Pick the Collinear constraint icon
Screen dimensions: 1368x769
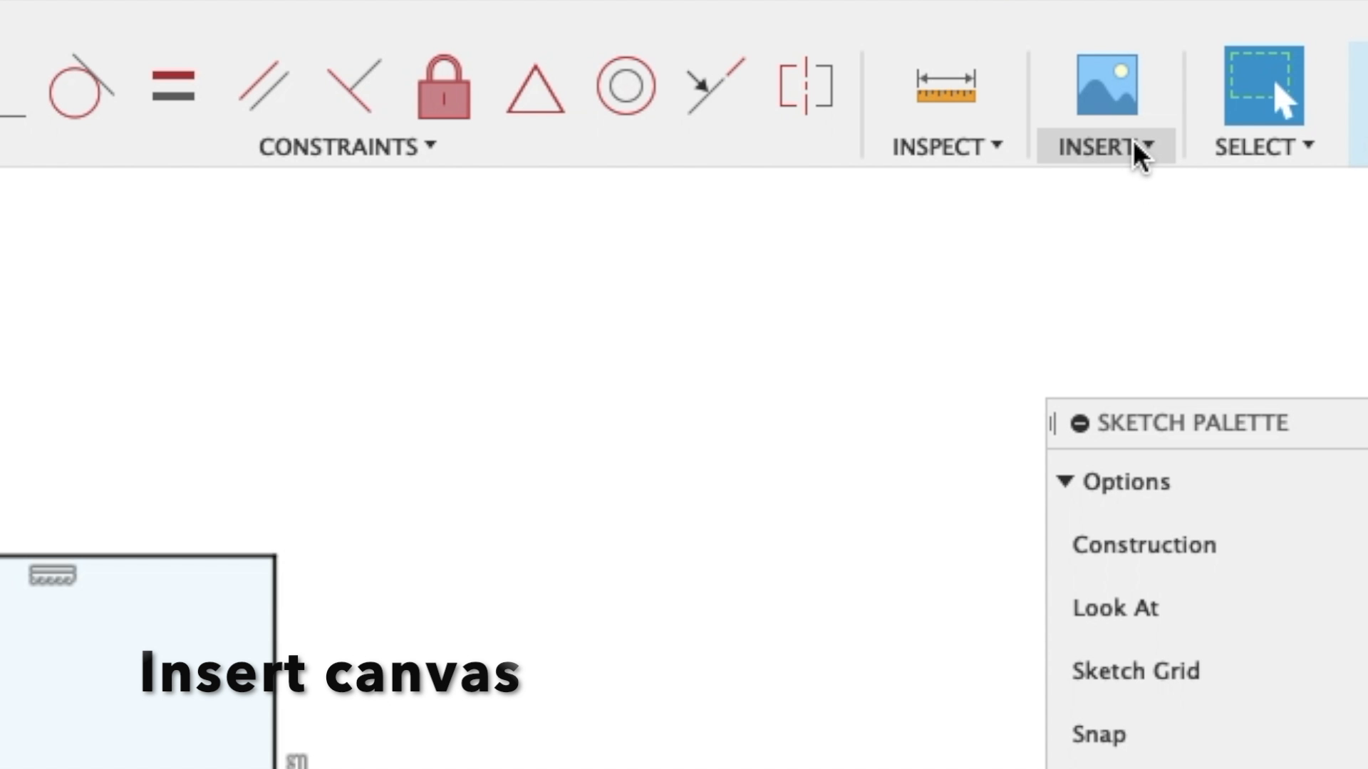coord(715,86)
